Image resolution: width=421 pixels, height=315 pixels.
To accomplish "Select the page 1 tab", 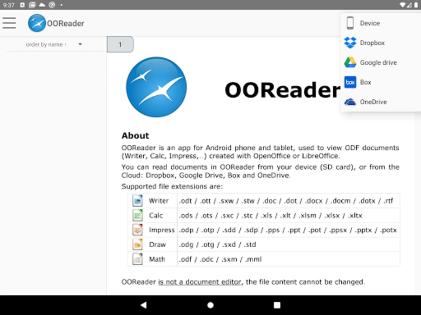I will 120,44.
